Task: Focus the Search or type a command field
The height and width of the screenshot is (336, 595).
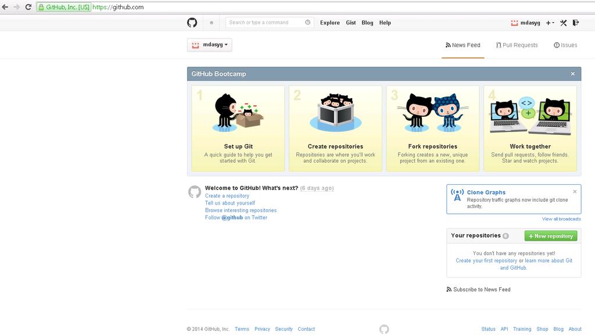Action: (270, 23)
